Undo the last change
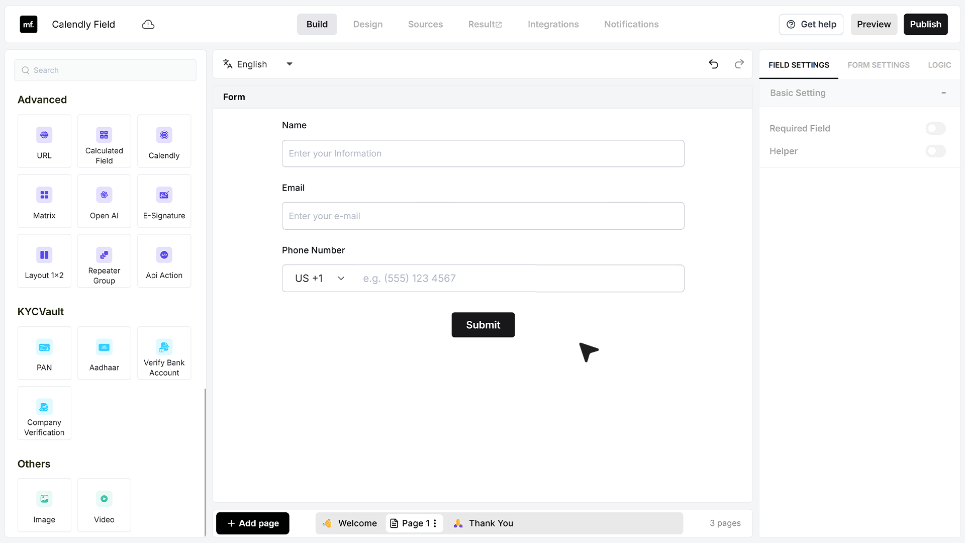 pyautogui.click(x=713, y=64)
